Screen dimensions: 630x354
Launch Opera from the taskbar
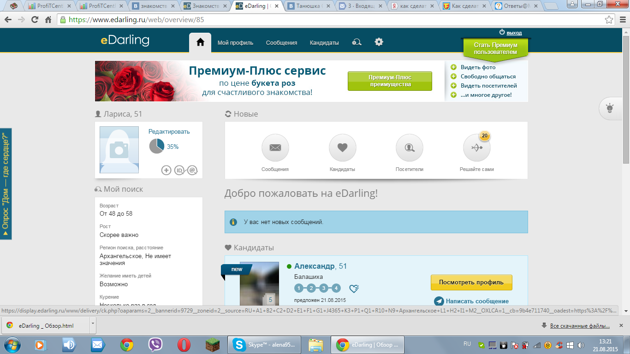(184, 344)
